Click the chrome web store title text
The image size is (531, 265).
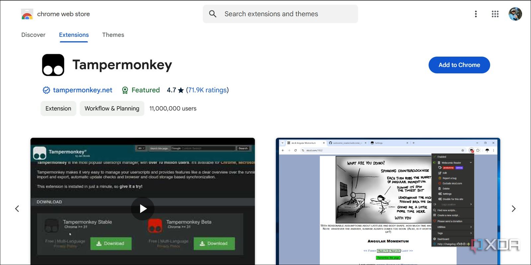(x=63, y=14)
